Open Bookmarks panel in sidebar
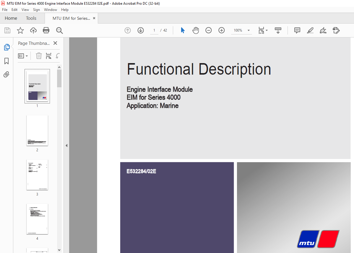The image size is (354, 253). click(7, 61)
